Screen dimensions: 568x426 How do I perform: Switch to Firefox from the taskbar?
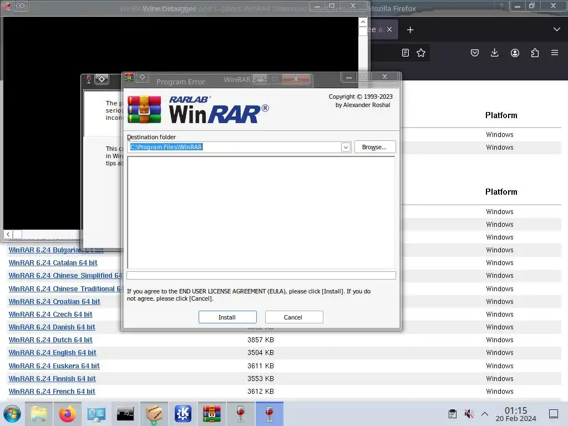point(67,414)
